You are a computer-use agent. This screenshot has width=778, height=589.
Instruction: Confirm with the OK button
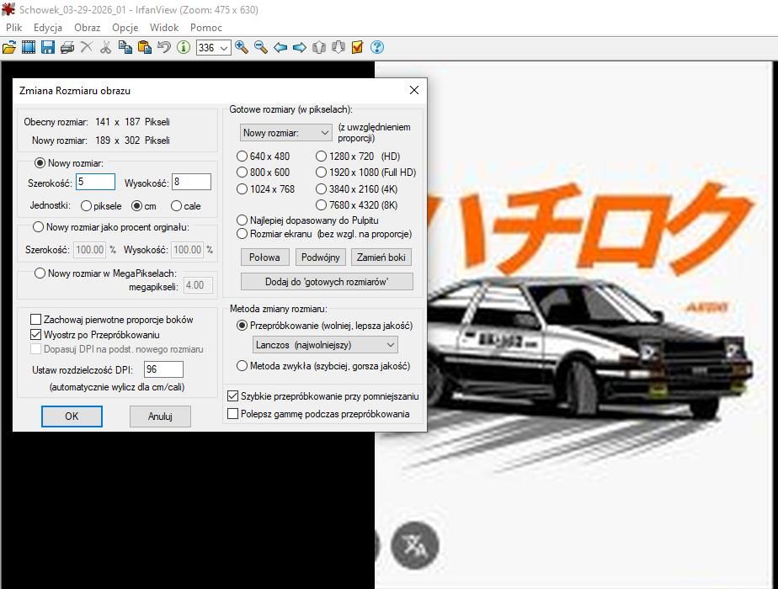click(72, 417)
